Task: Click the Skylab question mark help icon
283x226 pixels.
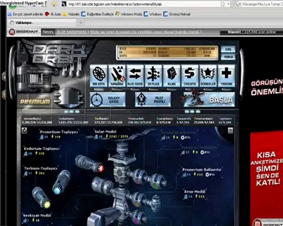Action: 230,131
